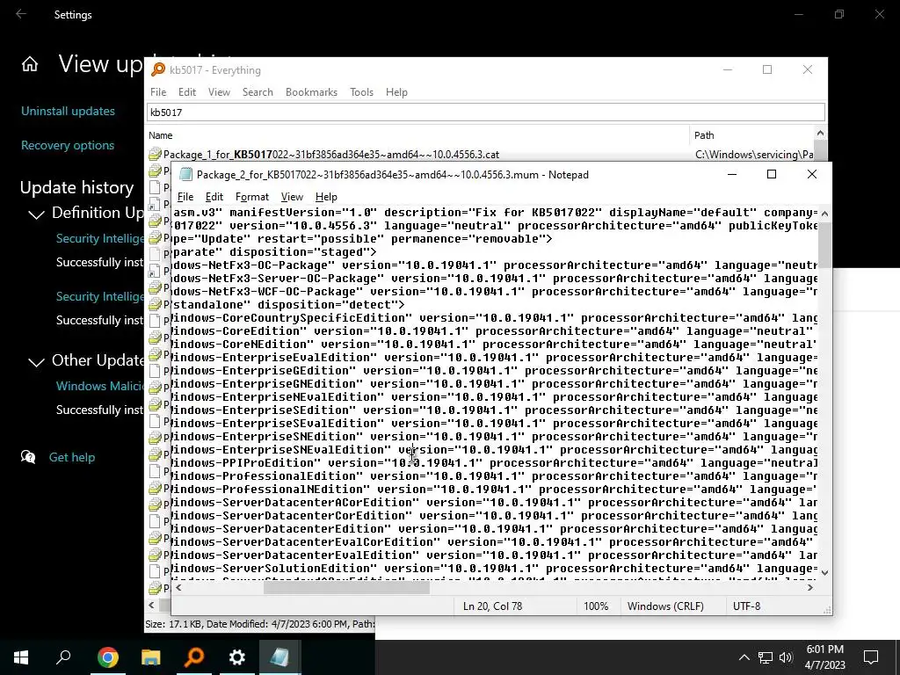Screen dimensions: 900x675
Task: Click Notepad vertical scrollbar up arrow
Action: coord(824,214)
